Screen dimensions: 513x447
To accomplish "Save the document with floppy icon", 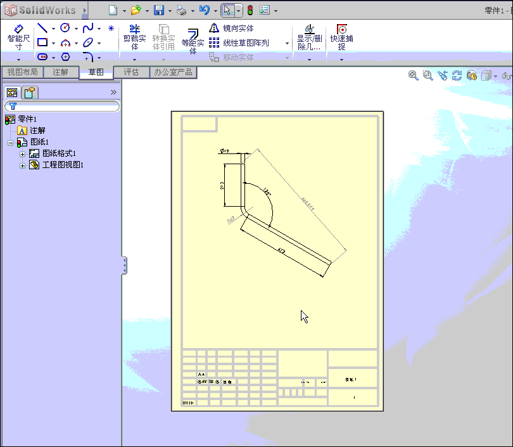I will click(x=159, y=10).
